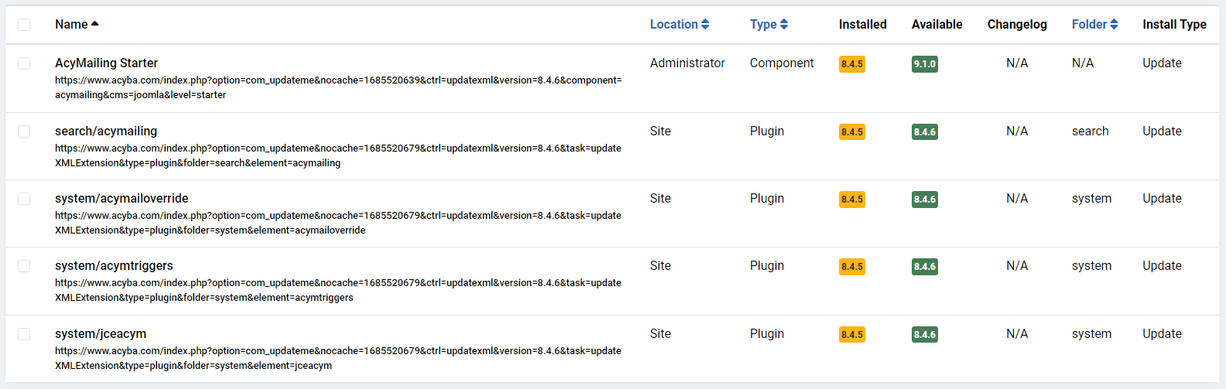Click the system/acymtriggers update URL text
The image size is (1226, 389).
(x=337, y=290)
